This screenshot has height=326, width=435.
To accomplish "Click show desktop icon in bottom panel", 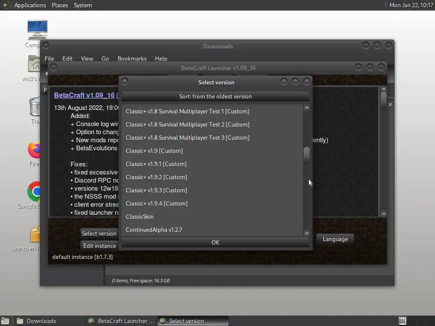I will (x=5, y=321).
